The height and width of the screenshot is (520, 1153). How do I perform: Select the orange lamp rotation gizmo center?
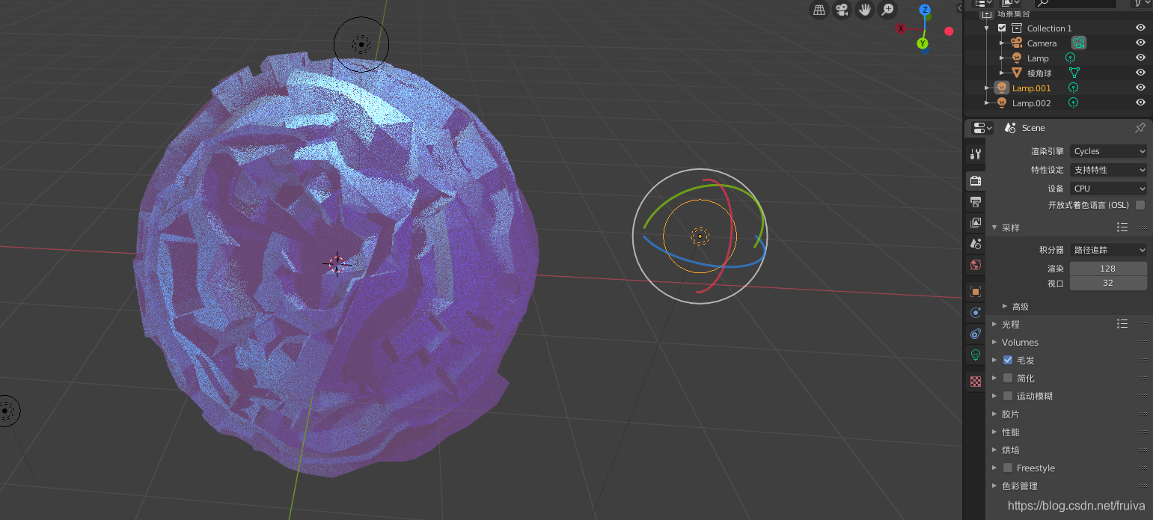700,236
